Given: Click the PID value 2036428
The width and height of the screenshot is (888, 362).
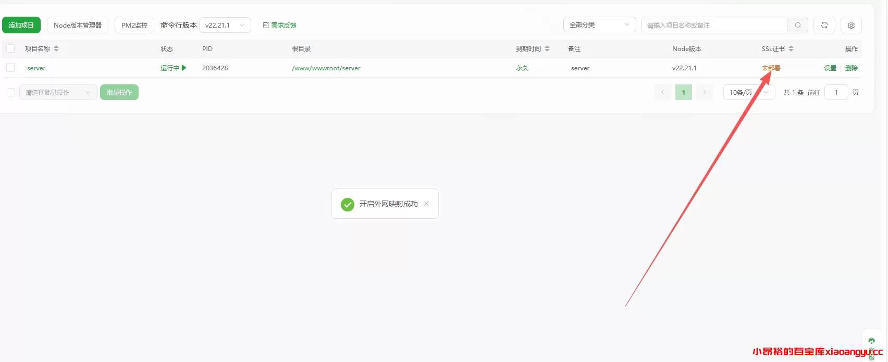Looking at the screenshot, I should (x=215, y=68).
